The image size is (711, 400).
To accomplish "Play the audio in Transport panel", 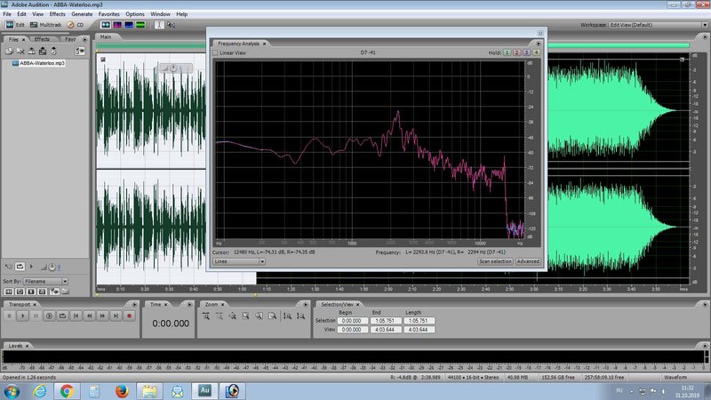I will click(23, 316).
